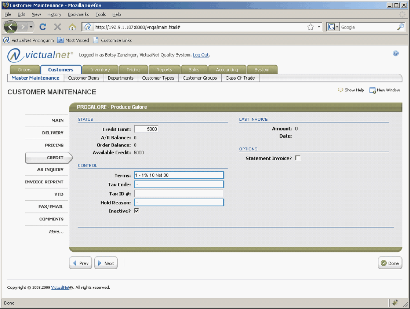Open the address bar history dropdown
410x309 pixels.
coord(319,27)
